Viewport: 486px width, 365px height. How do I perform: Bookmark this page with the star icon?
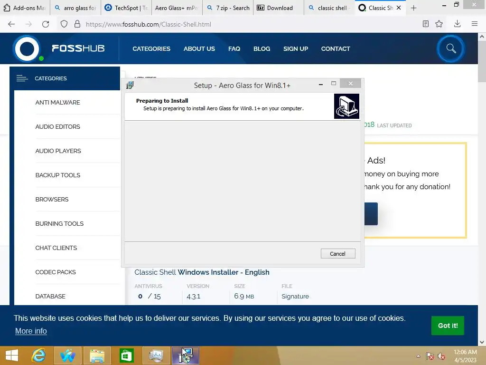click(439, 24)
